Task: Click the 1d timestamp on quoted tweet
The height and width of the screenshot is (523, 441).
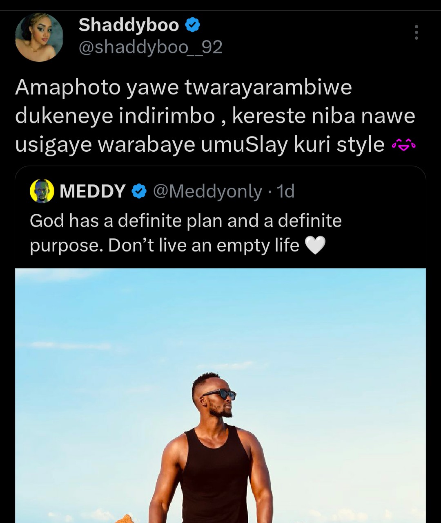Action: pyautogui.click(x=285, y=191)
